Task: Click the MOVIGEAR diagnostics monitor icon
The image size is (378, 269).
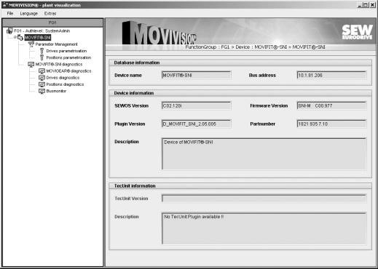Action: (42, 71)
